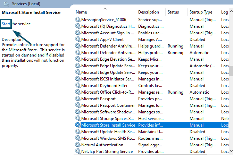Select the Microsoft Office Click-to-R... service name
This screenshot has width=233, height=155.
click(108, 92)
